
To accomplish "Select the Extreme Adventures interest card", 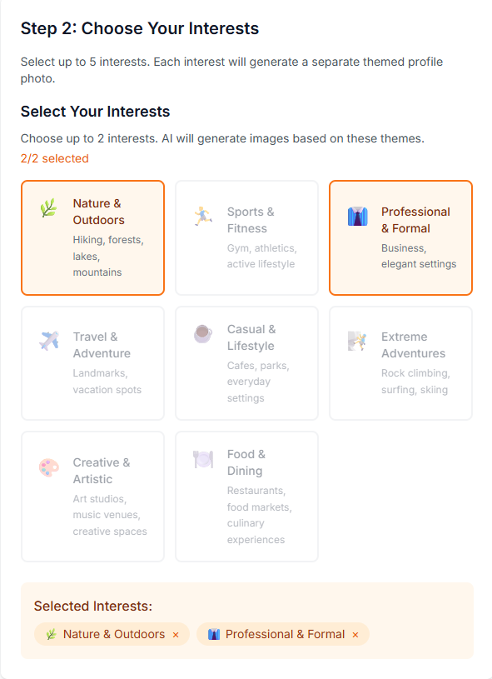I will point(400,363).
